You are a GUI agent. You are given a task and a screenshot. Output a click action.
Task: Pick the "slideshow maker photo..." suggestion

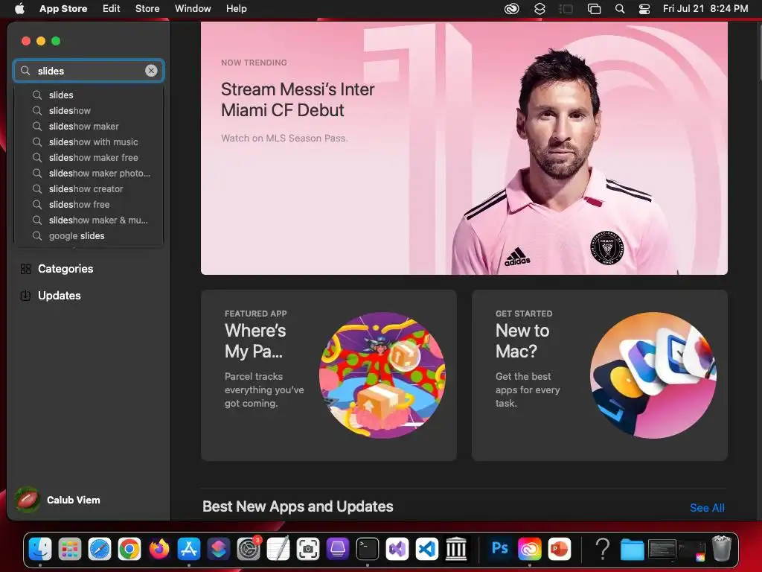pyautogui.click(x=89, y=173)
